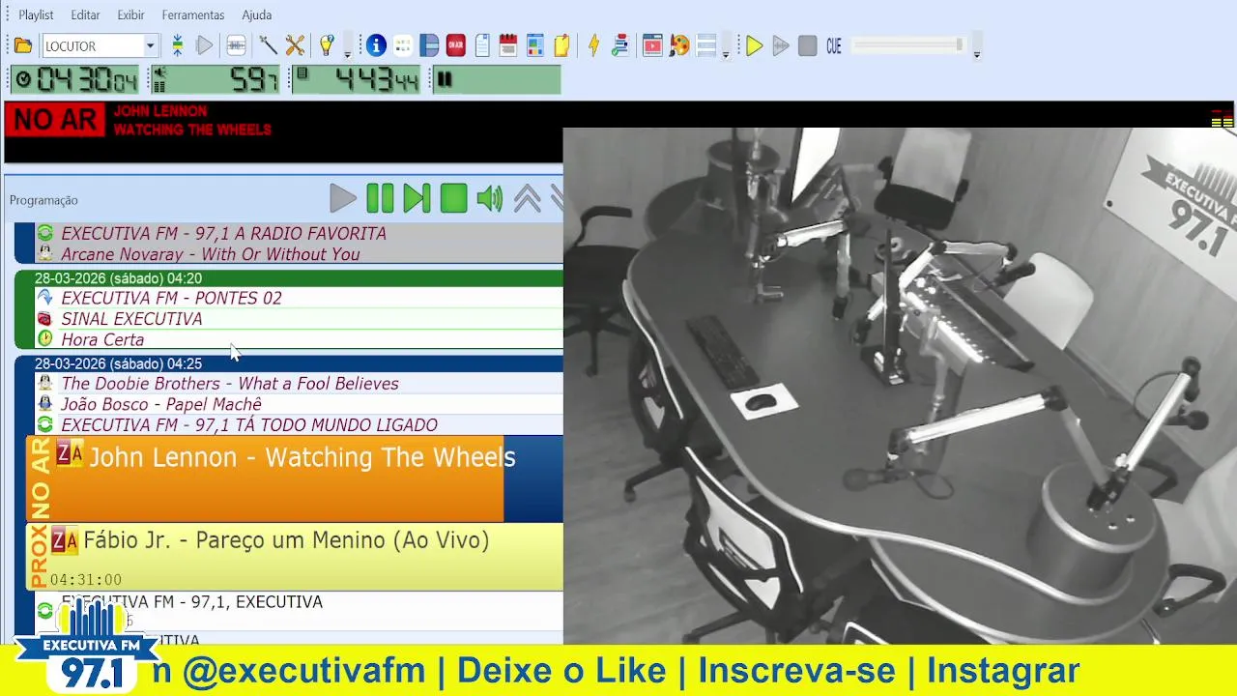Click on-air track John Lennon - Watching The Wheels

click(295, 478)
